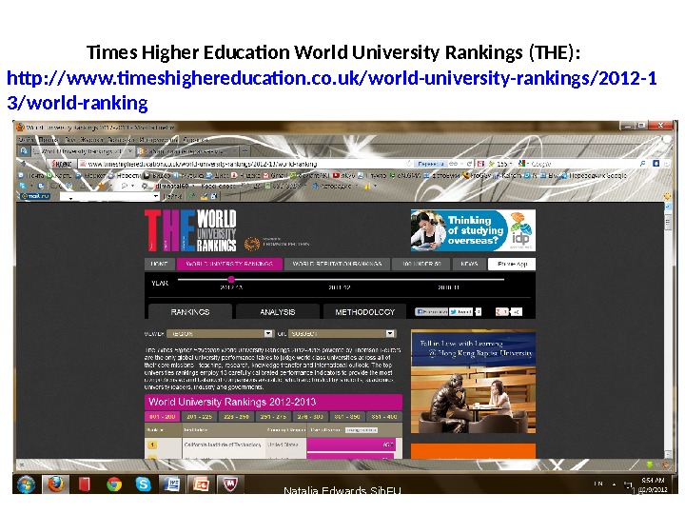Click the year slider handle at 2012-13
This screenshot has width=685, height=514.
tap(231, 279)
